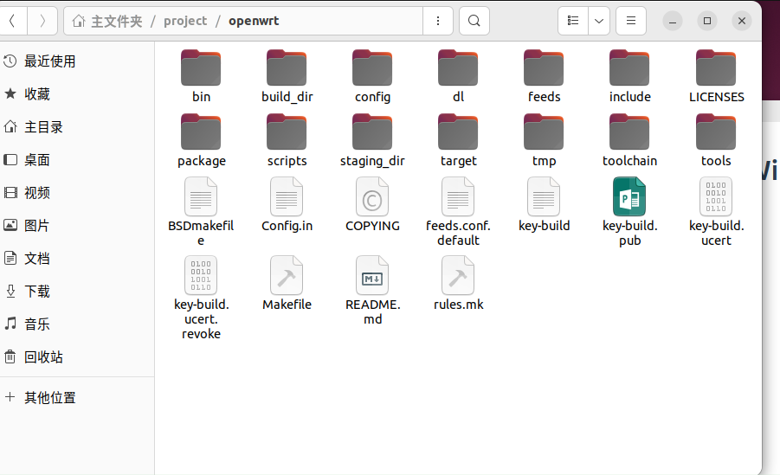Open 最近使用 in sidebar

[77, 61]
